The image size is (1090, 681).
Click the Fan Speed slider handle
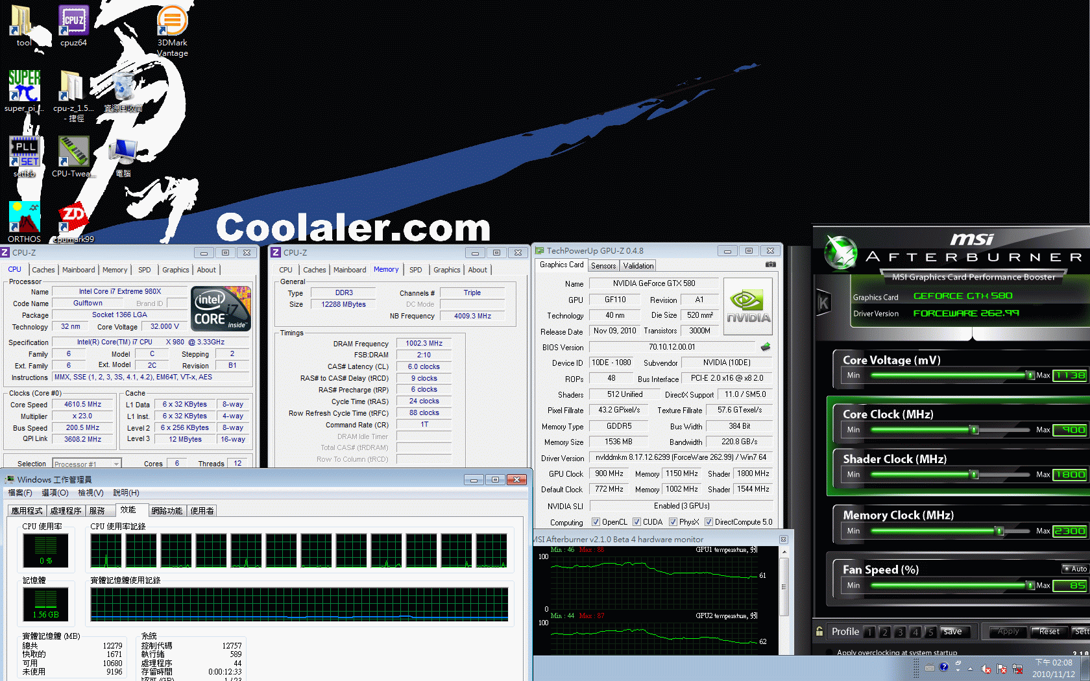(1030, 585)
